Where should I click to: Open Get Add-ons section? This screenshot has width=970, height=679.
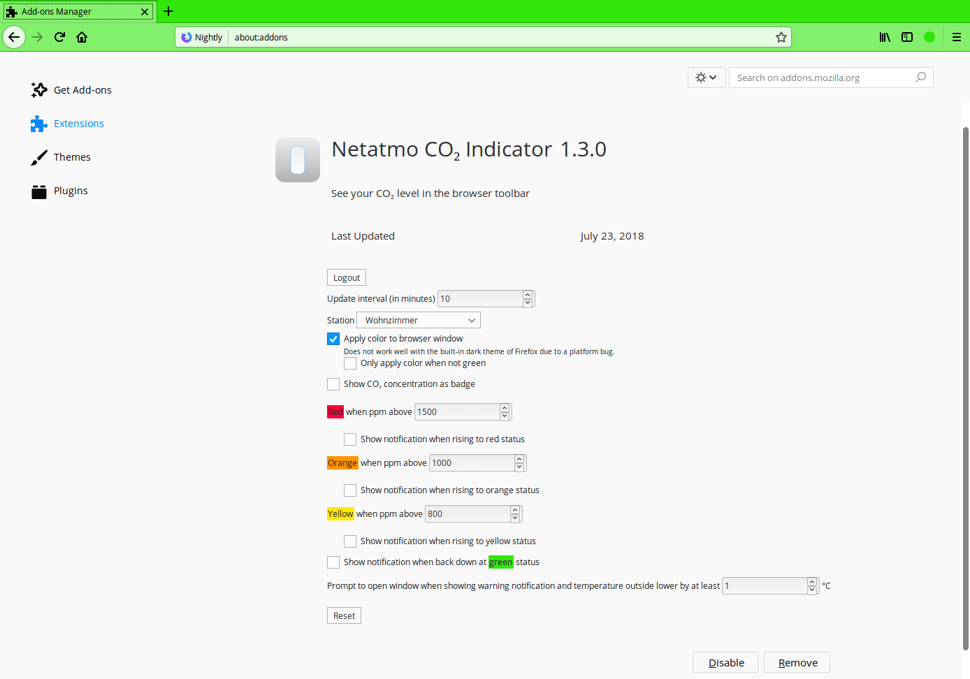pyautogui.click(x=71, y=90)
